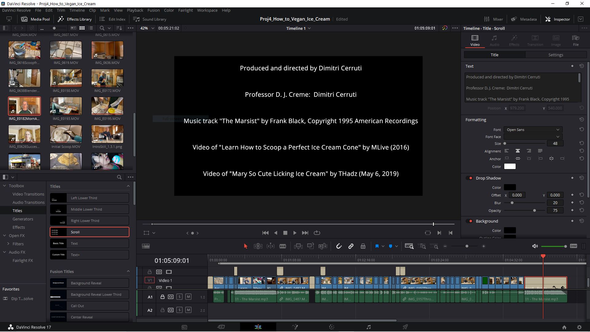This screenshot has width=590, height=332.
Task: Click the white text Color swatch
Action: click(x=510, y=167)
